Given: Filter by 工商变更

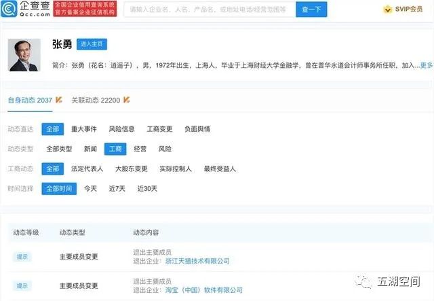Looking at the screenshot, I should tap(159, 129).
